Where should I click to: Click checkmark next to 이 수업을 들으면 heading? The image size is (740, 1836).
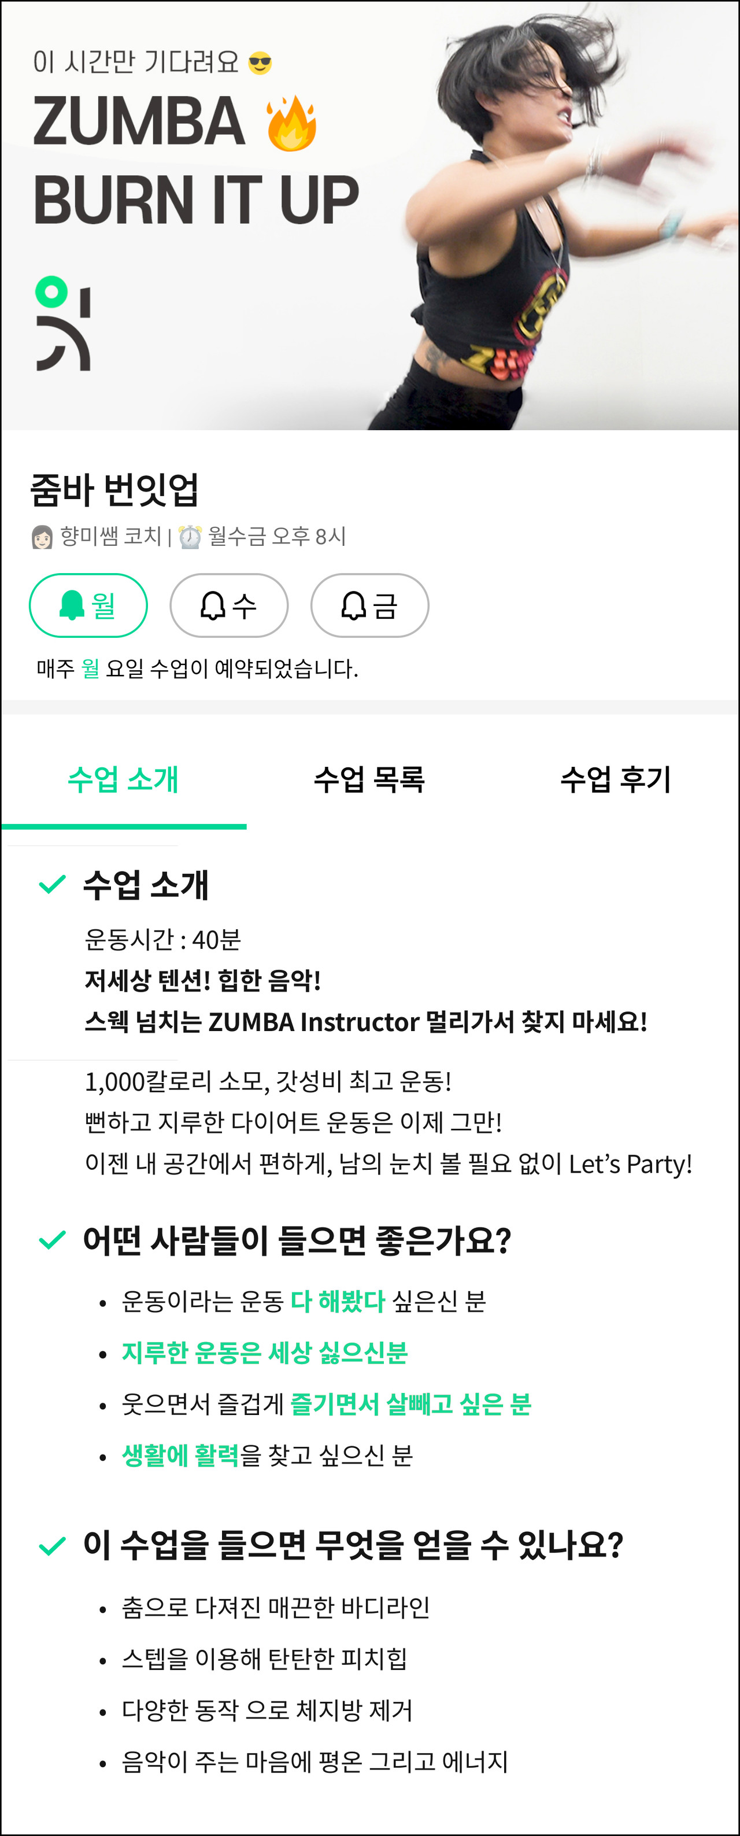click(52, 1546)
